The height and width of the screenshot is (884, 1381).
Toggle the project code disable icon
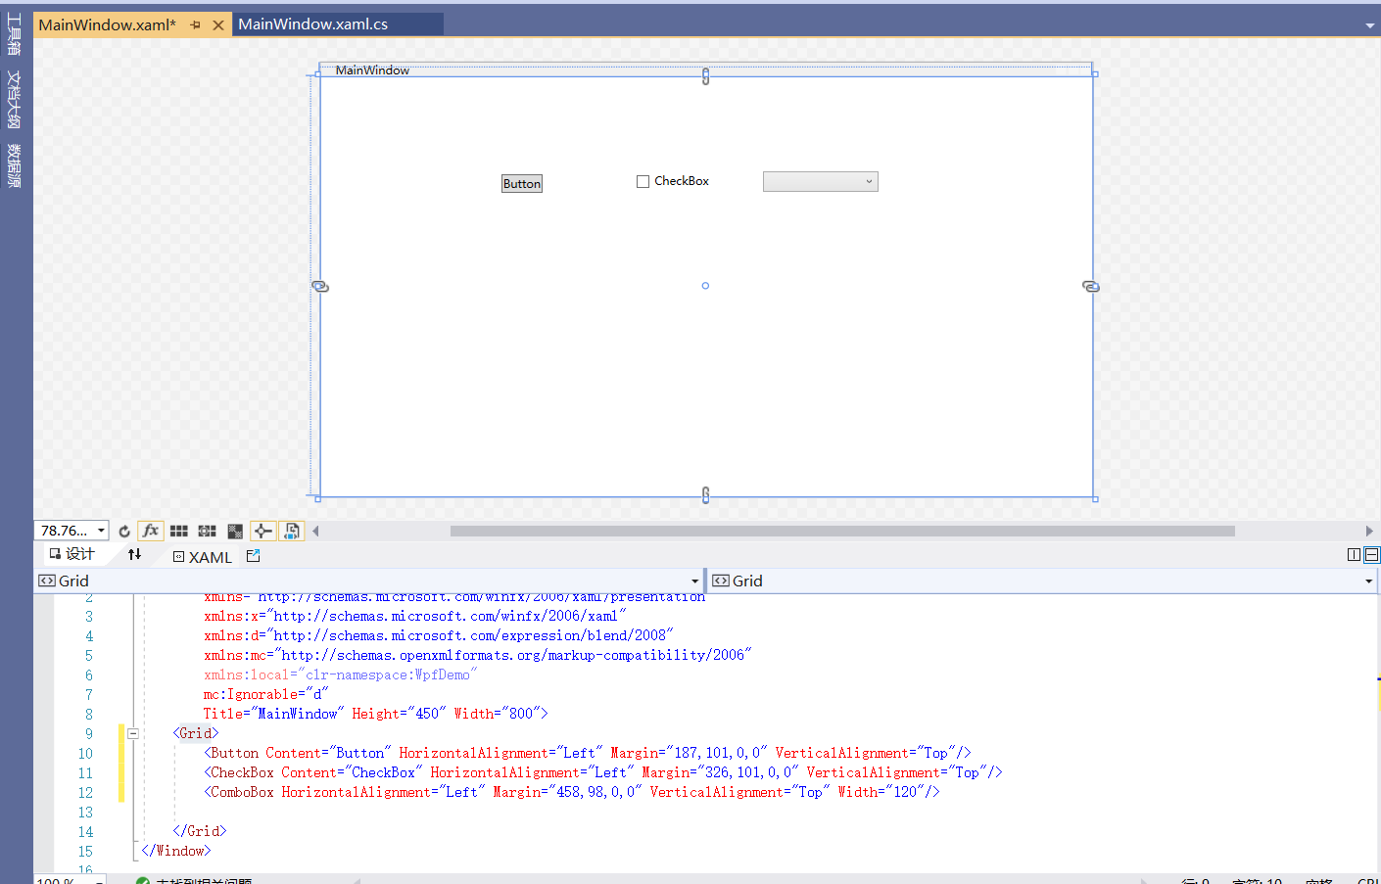[292, 531]
